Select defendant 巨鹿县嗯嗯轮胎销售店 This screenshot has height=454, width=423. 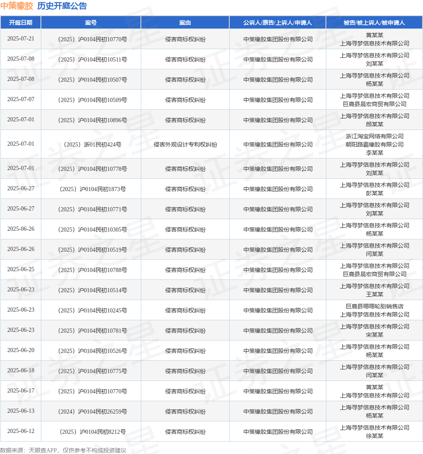click(x=374, y=306)
